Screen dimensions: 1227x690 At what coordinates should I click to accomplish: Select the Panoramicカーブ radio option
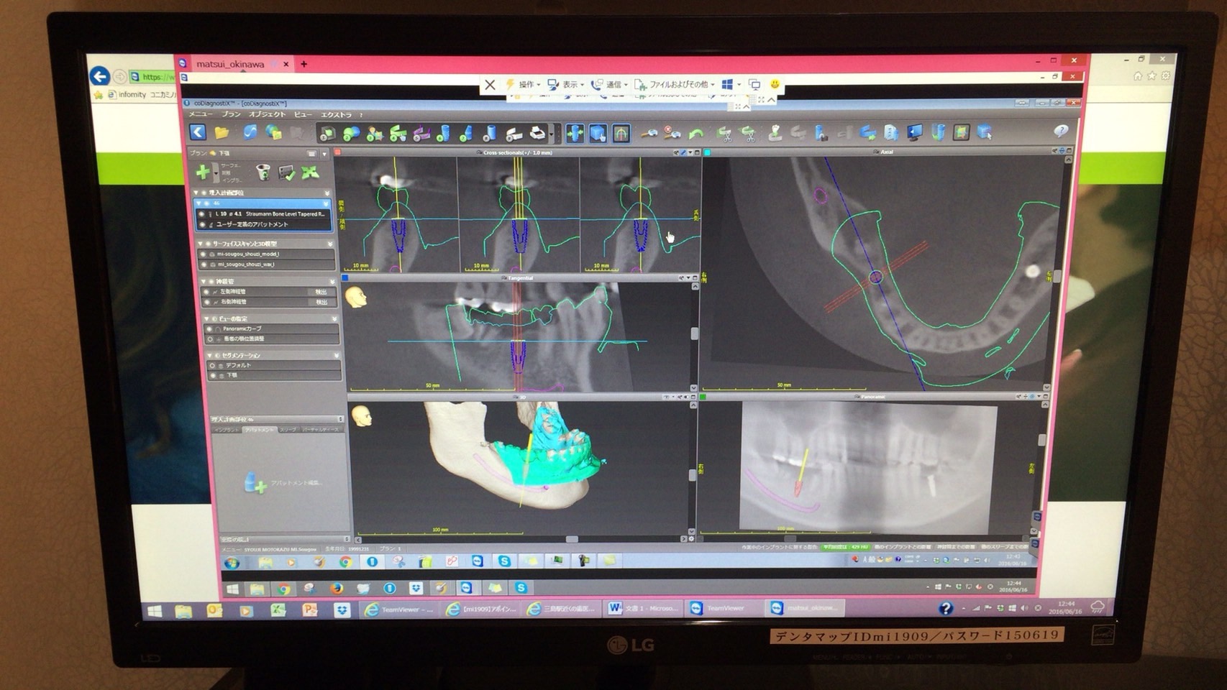[x=210, y=328]
